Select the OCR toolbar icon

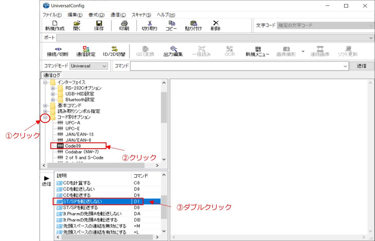230,51
